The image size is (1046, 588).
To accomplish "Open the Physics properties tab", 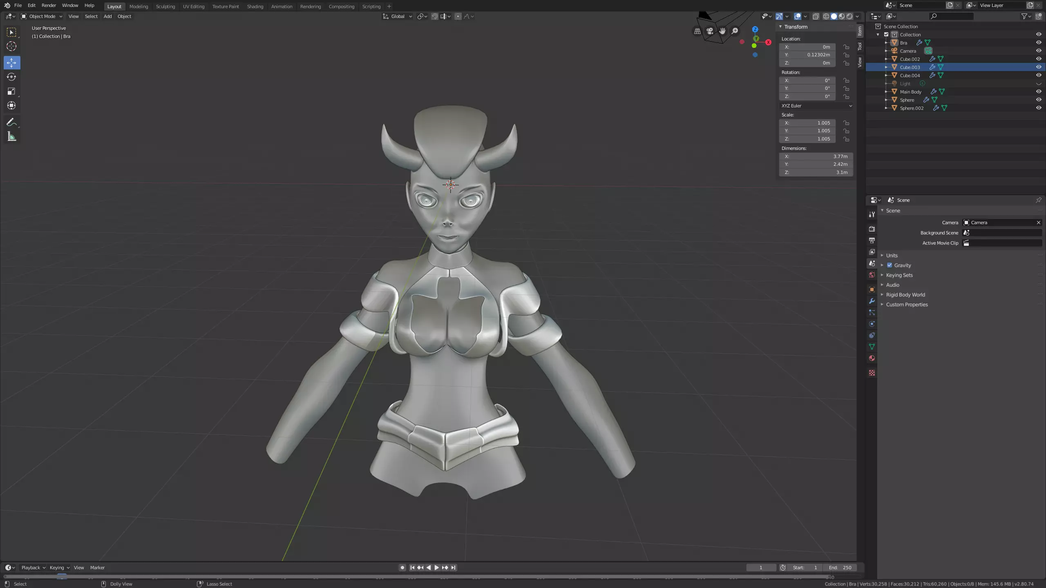I will pos(872,324).
